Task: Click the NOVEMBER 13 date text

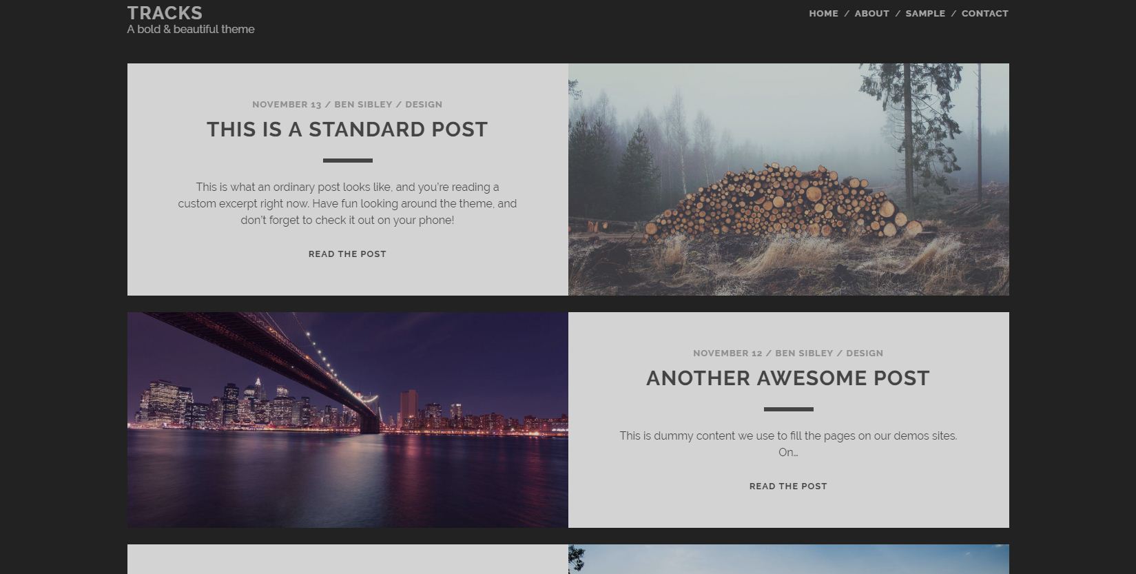Action: [x=287, y=105]
